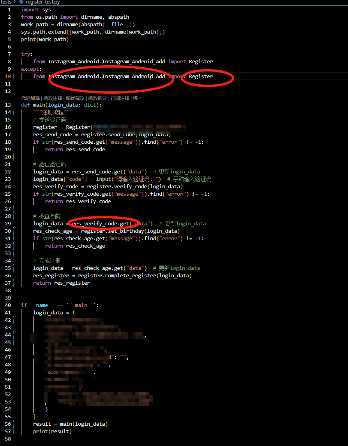Screen dimensions: 348x446
Task: Click 'return res_check_age' statement
Action: [x=75, y=246]
